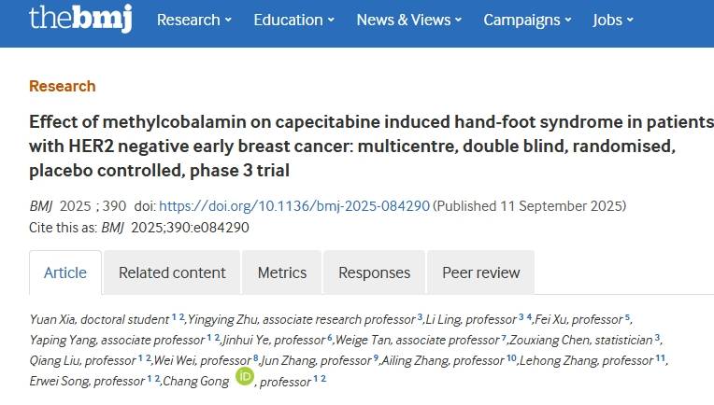714x405 pixels.
Task: Expand the Campaigns menu chevron
Action: coord(568,20)
